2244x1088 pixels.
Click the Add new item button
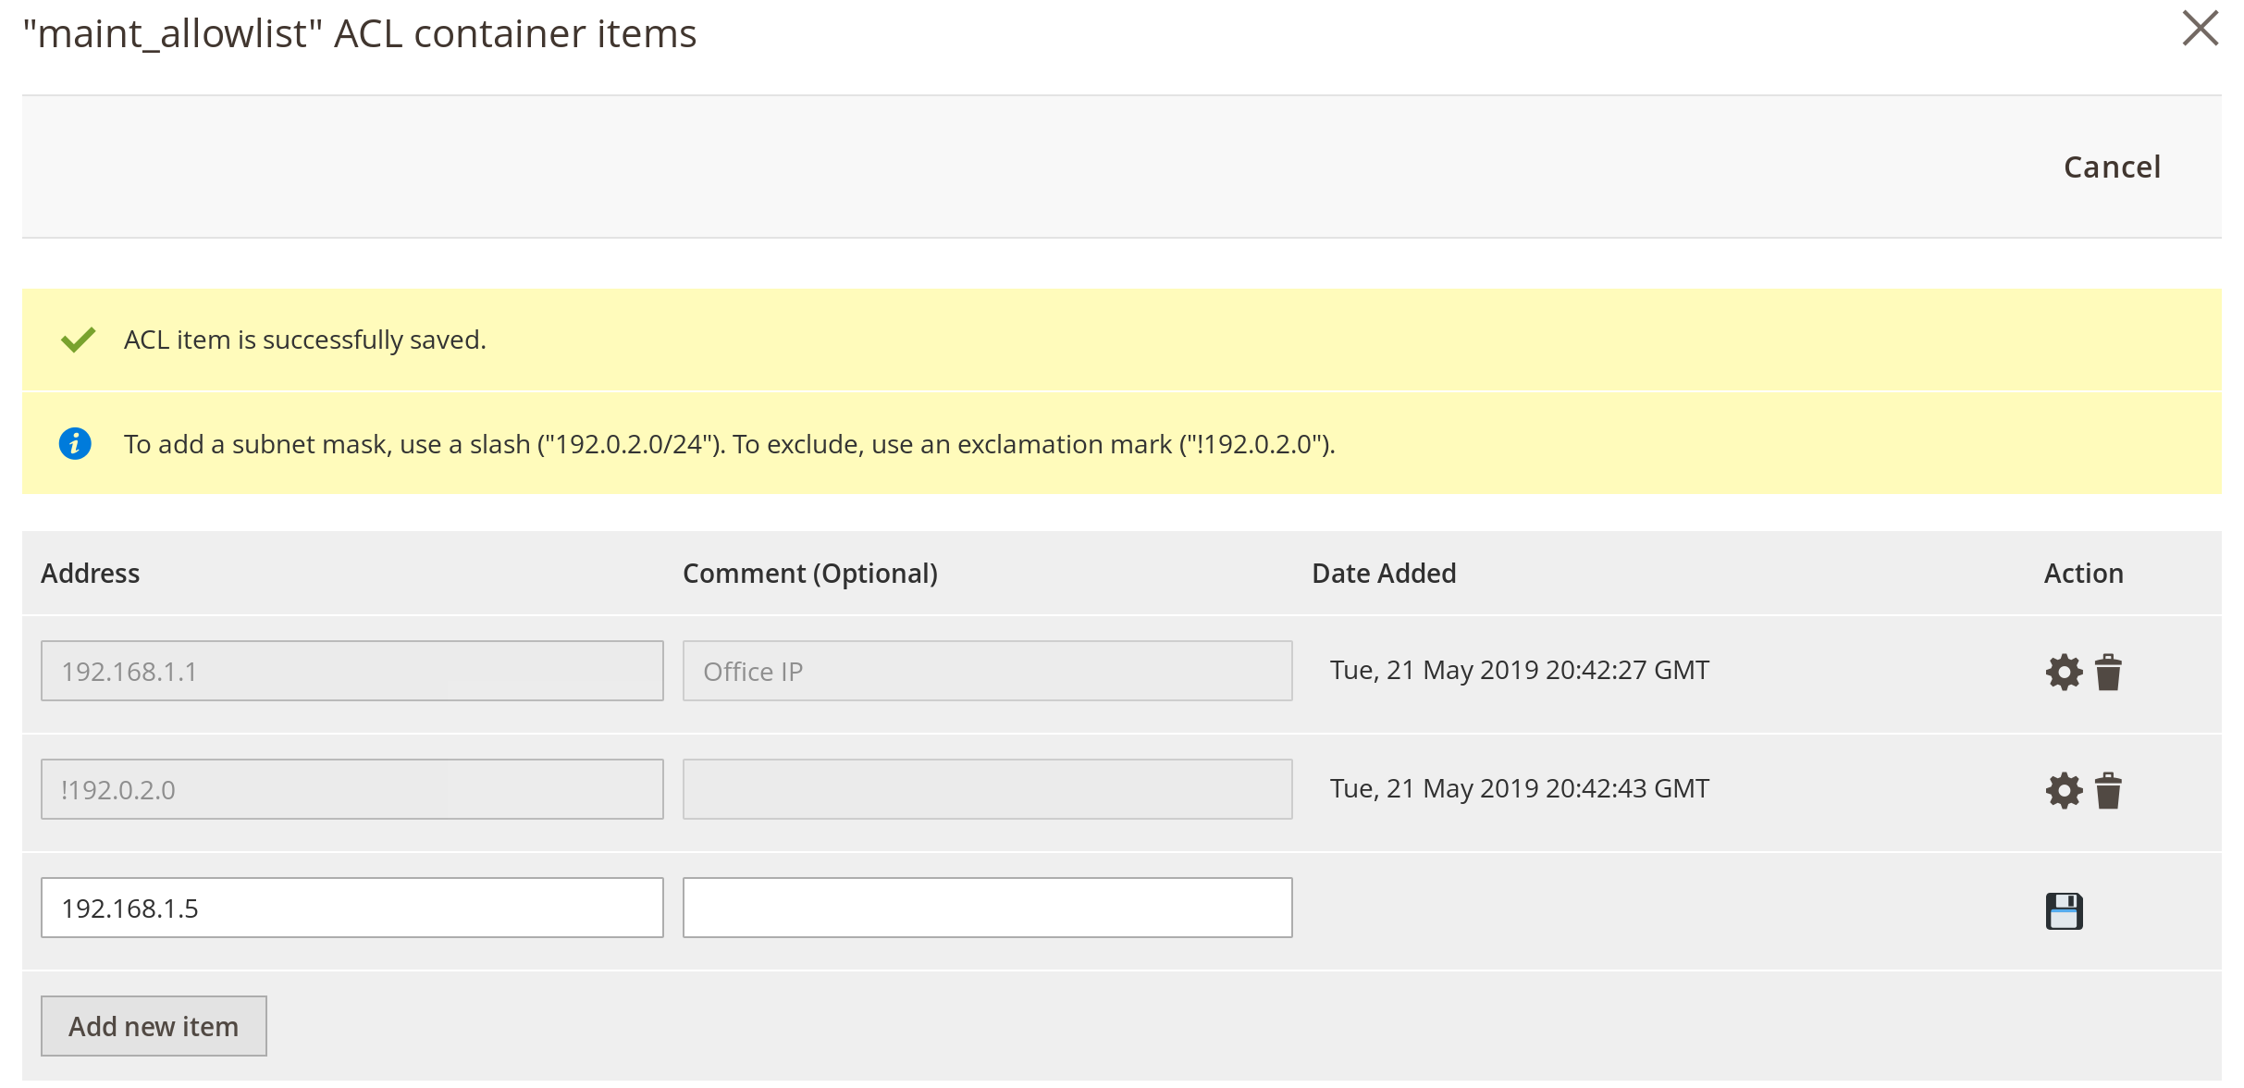click(154, 1026)
